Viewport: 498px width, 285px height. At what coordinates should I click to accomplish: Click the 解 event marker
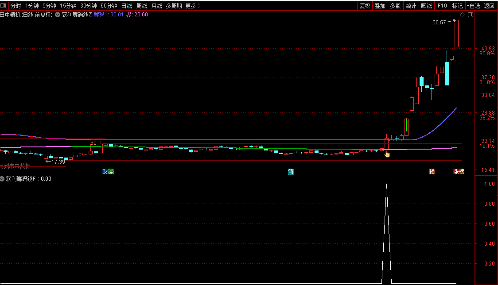(x=291, y=172)
